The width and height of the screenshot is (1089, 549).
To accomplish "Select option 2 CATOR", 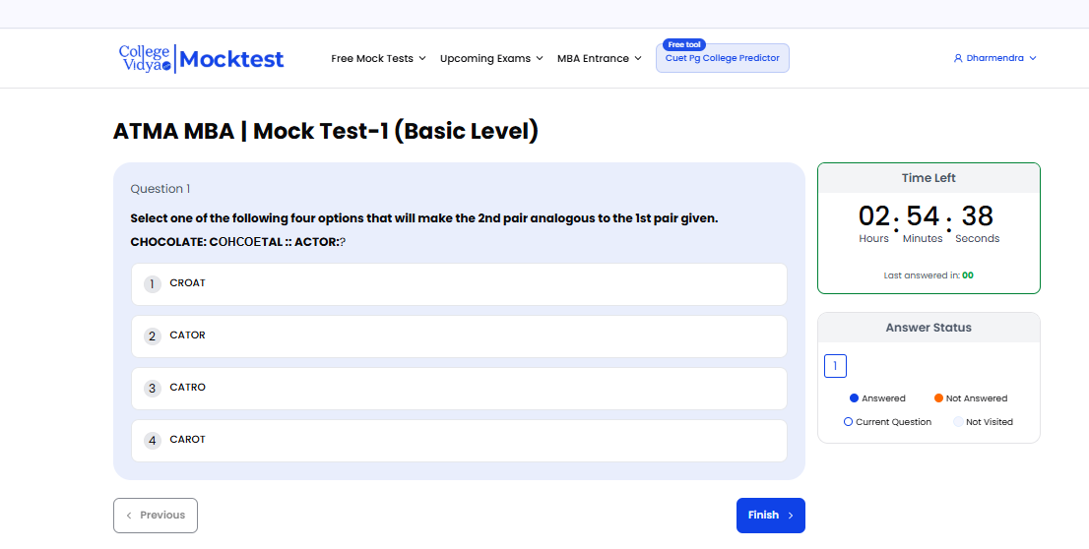I will click(459, 336).
